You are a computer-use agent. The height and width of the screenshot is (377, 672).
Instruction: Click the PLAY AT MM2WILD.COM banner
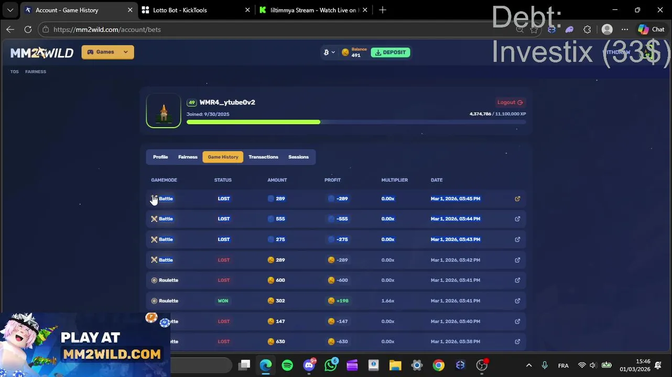point(85,345)
